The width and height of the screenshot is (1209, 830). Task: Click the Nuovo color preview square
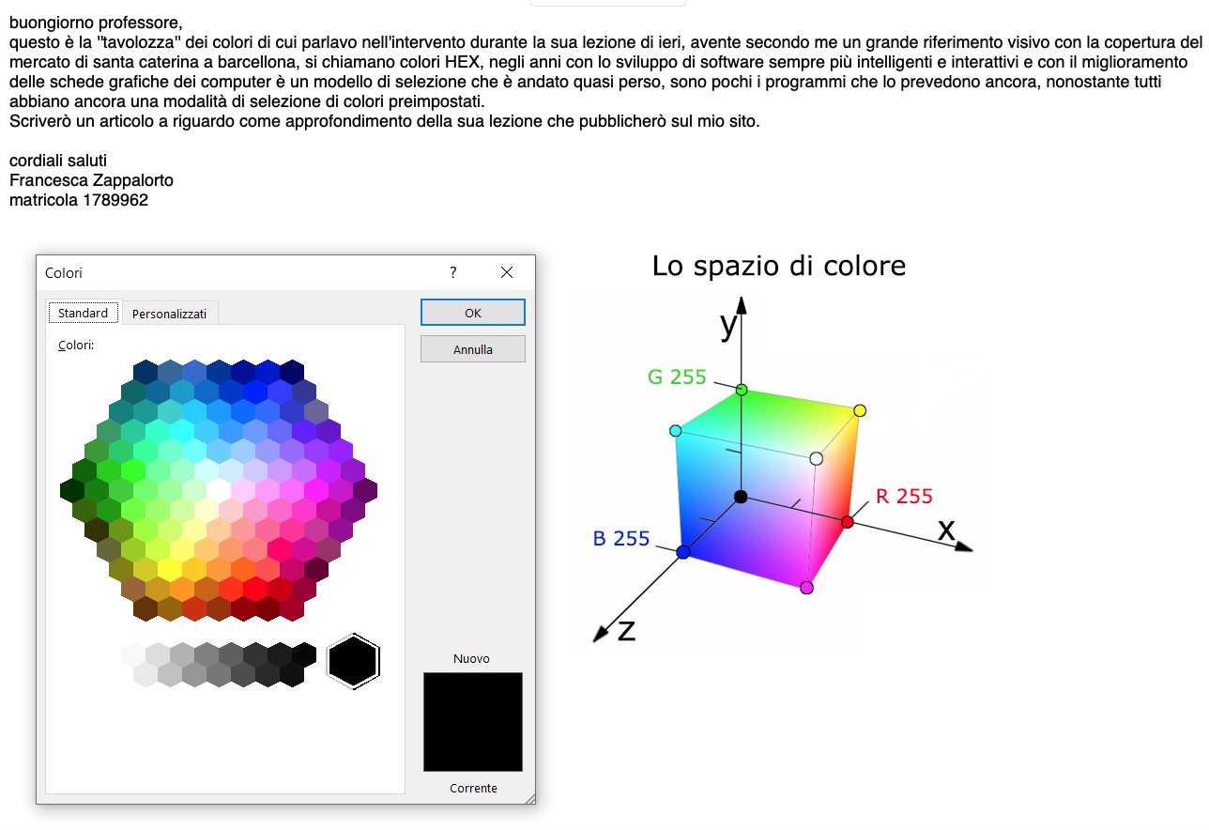(472, 721)
